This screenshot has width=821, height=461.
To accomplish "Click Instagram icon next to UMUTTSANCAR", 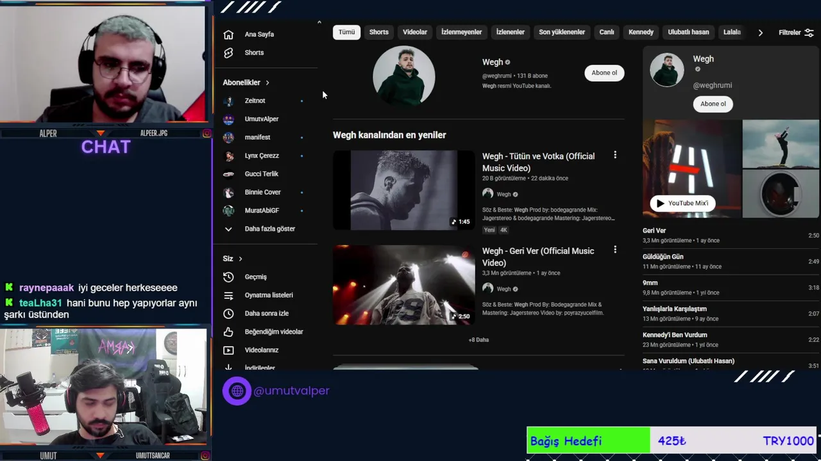I will 207,456.
